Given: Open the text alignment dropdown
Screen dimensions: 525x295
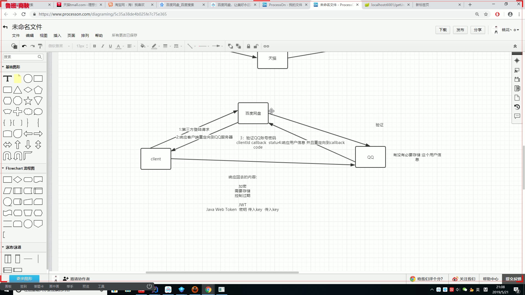Looking at the screenshot, I should click(131, 46).
